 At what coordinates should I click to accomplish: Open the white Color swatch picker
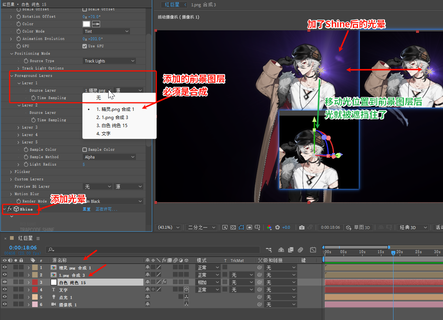click(x=86, y=24)
